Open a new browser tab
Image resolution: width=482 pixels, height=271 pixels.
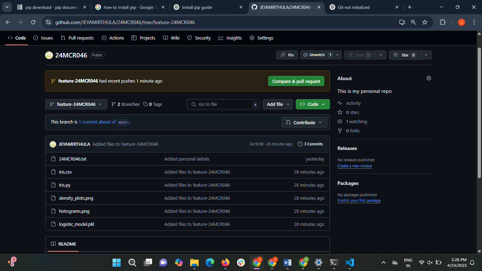coord(409,7)
